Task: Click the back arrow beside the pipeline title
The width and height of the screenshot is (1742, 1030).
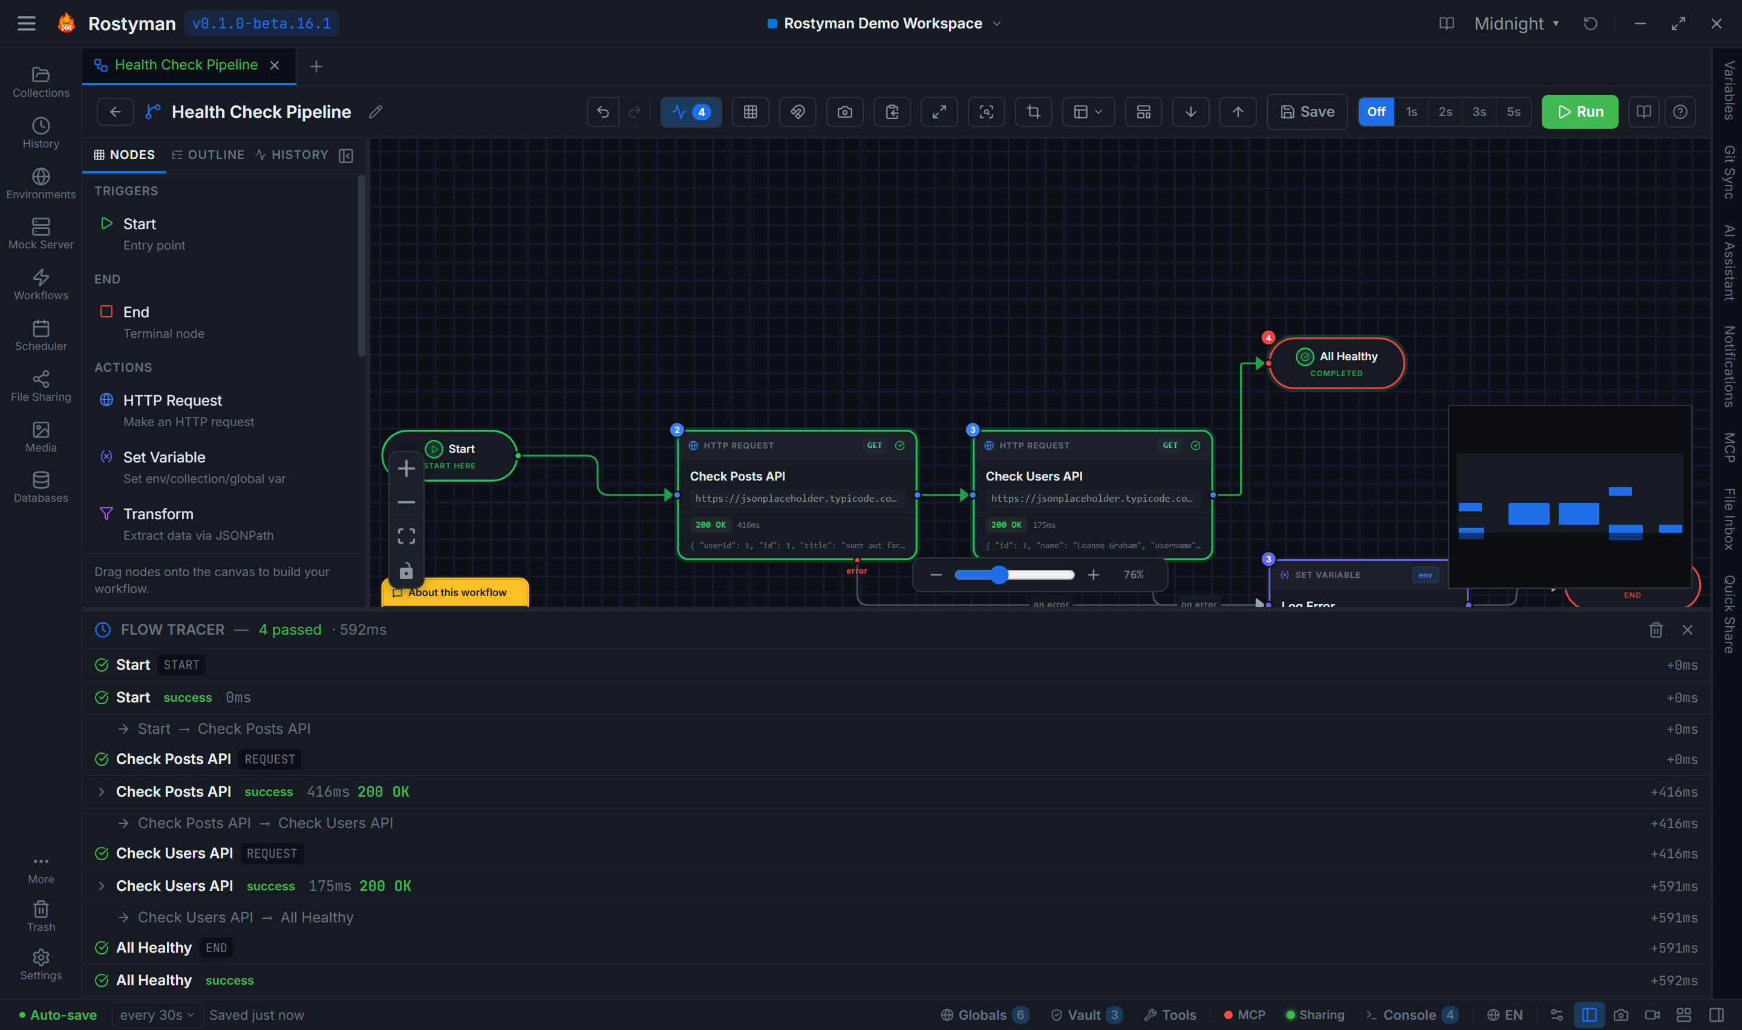Action: (x=116, y=112)
